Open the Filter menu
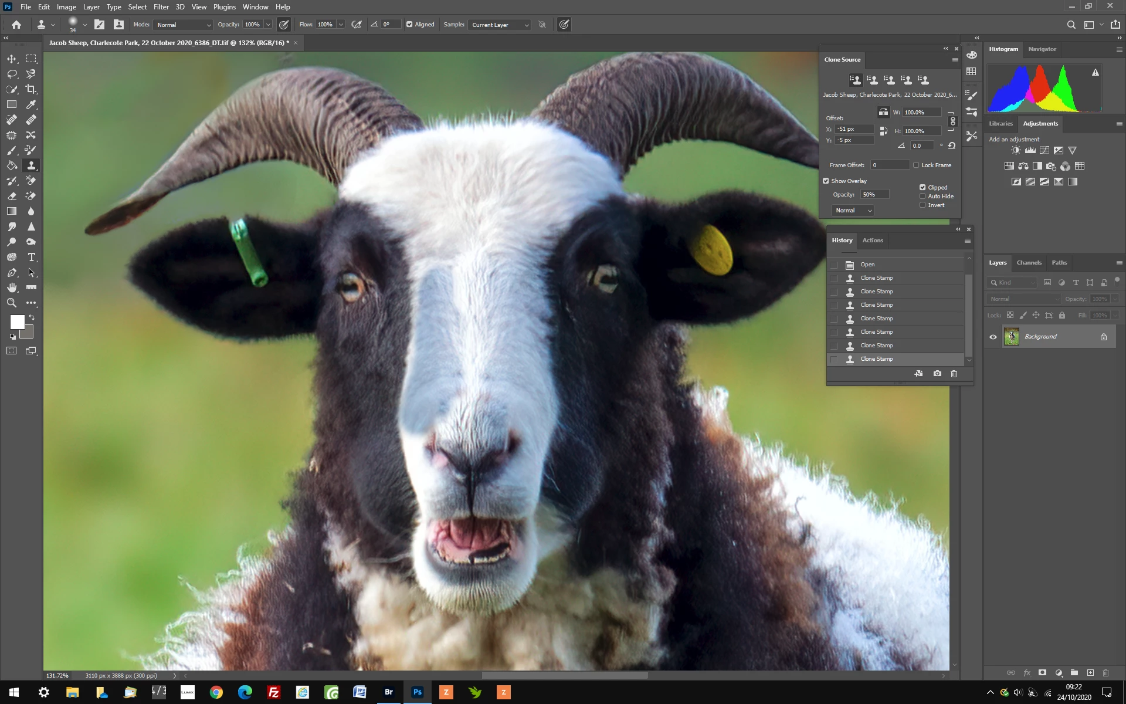The height and width of the screenshot is (704, 1126). (161, 7)
